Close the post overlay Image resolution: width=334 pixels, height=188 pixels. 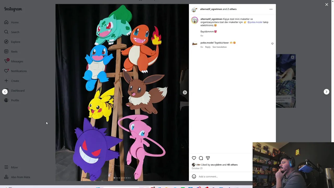click(326, 4)
